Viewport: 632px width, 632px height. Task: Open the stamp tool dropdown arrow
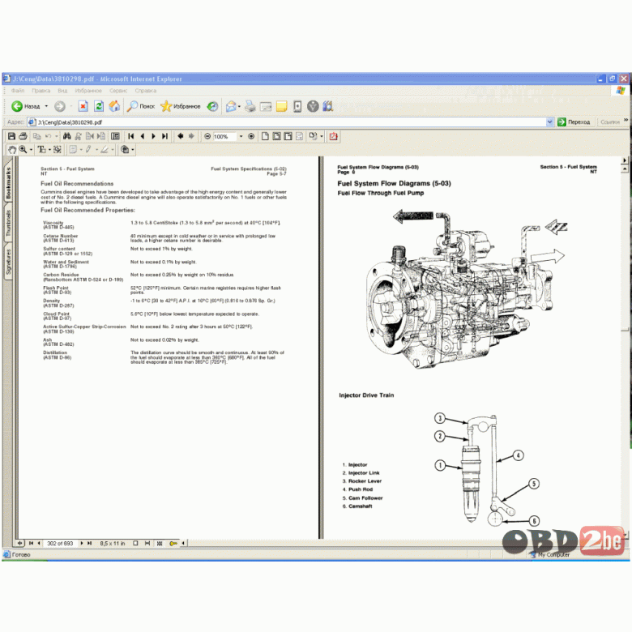click(x=133, y=150)
